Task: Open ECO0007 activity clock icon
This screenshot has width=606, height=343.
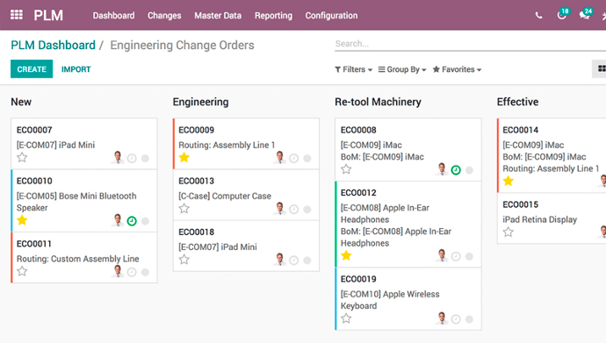Action: pyautogui.click(x=132, y=158)
